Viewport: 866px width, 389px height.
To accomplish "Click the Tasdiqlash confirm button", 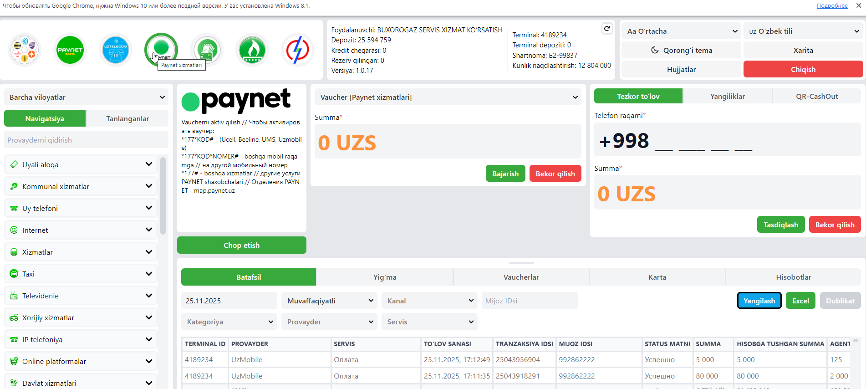I will point(781,225).
